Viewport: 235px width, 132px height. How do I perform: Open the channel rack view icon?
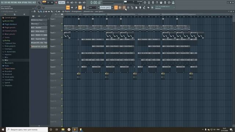pyautogui.click(x=124, y=7)
